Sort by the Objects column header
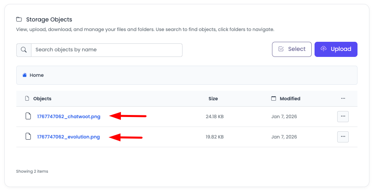The height and width of the screenshot is (193, 373). [x=42, y=99]
